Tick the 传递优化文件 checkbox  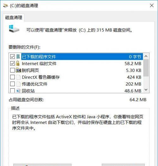pyautogui.click(x=12, y=84)
